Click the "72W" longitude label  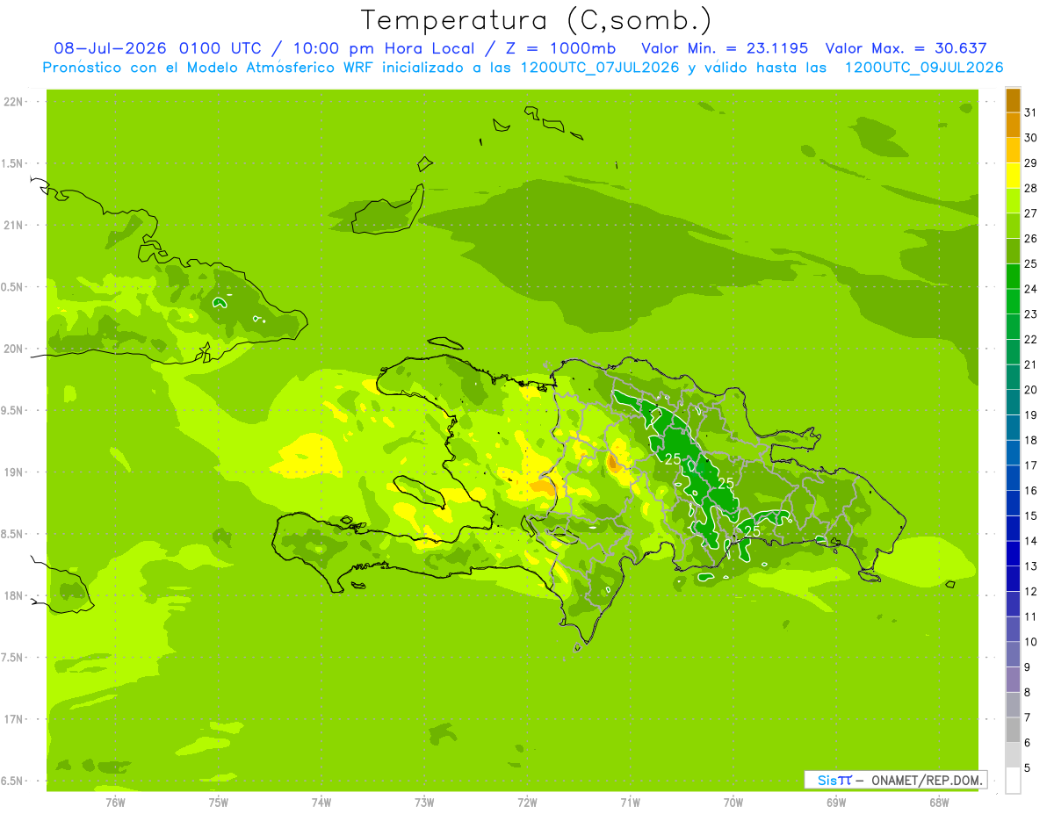point(527,803)
